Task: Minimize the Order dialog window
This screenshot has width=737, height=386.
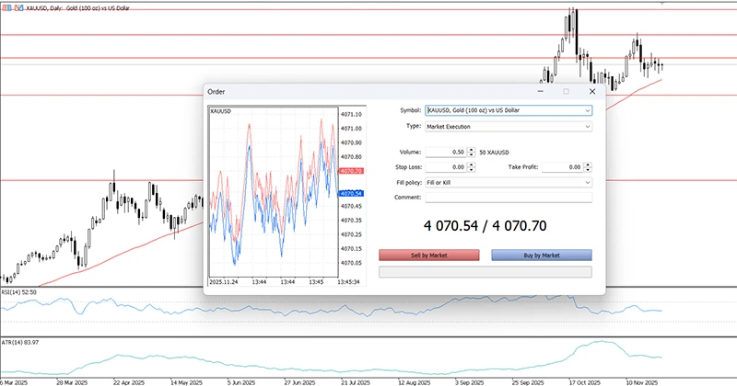Action: [x=540, y=92]
